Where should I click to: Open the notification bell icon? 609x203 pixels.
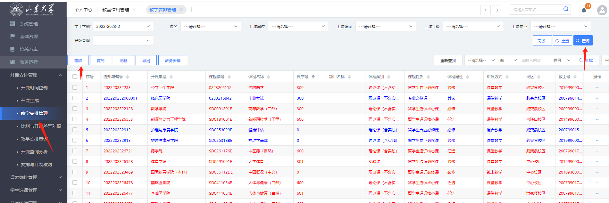tap(584, 10)
